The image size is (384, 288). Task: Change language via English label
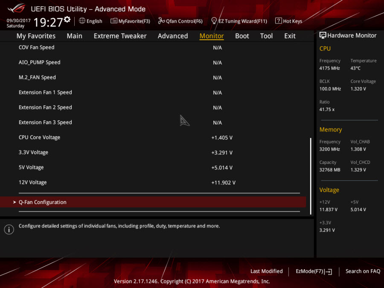94,21
